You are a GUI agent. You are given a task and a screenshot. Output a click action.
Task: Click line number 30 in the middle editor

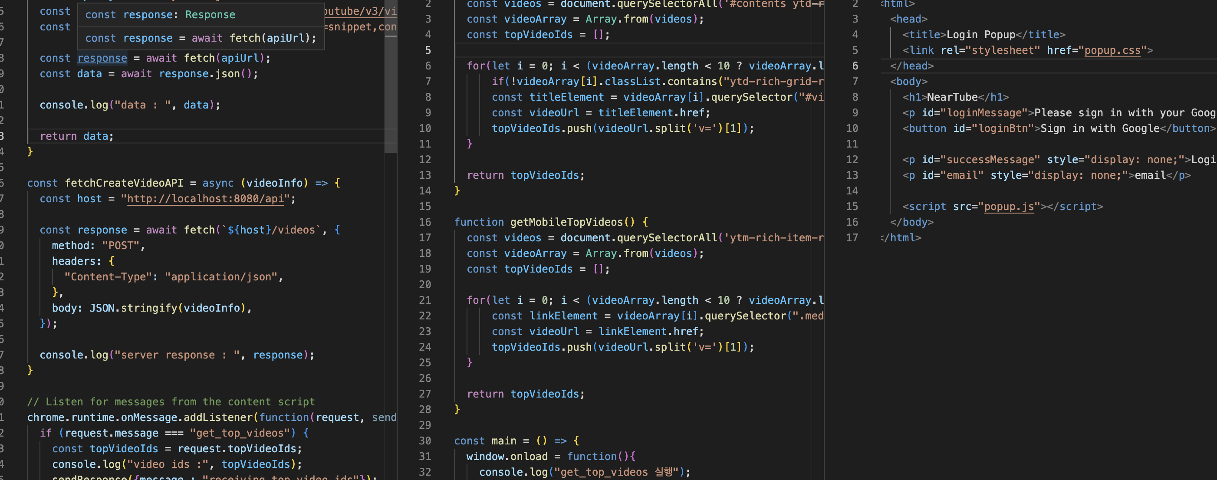(x=425, y=441)
